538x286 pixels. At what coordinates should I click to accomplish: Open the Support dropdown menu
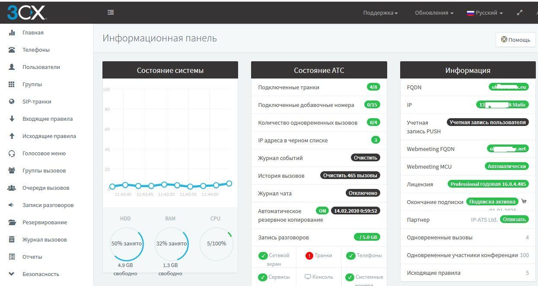(x=380, y=13)
